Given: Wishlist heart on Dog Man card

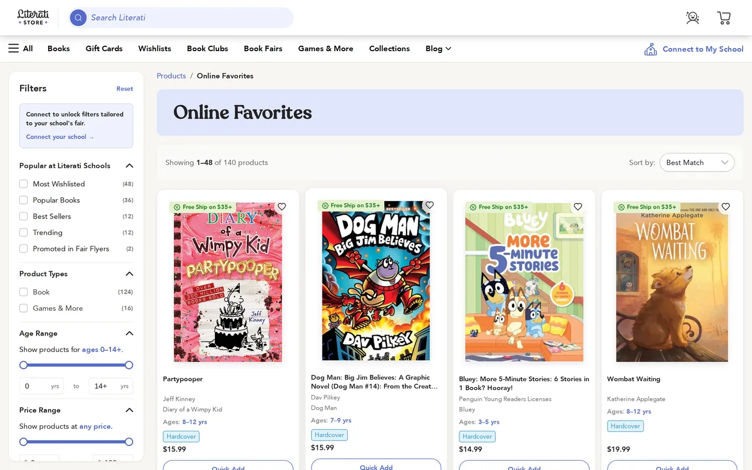Looking at the screenshot, I should [429, 205].
